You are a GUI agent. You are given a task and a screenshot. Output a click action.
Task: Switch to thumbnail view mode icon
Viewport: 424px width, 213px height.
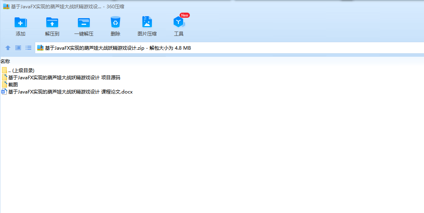[x=18, y=48]
